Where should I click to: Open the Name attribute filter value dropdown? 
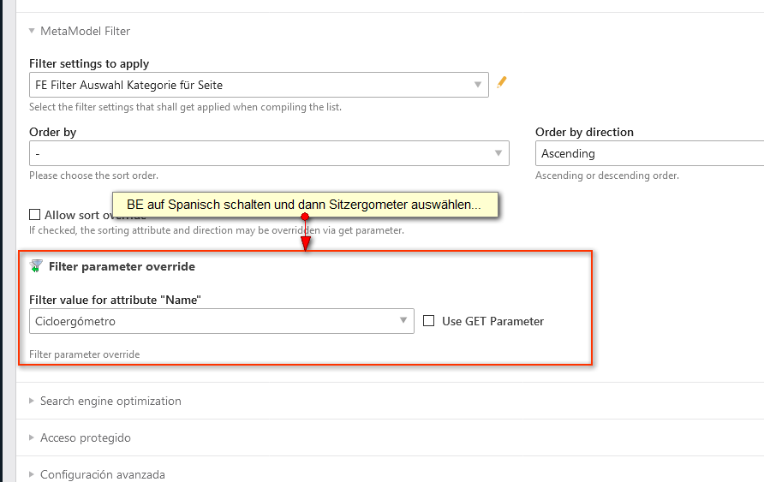coord(221,321)
